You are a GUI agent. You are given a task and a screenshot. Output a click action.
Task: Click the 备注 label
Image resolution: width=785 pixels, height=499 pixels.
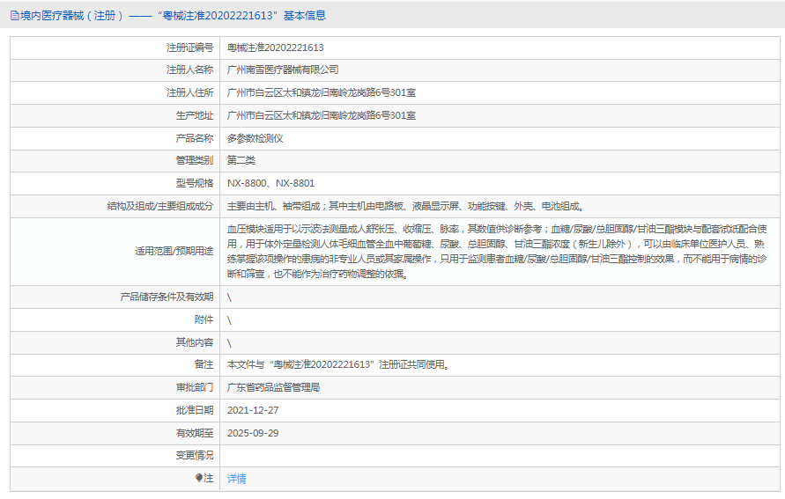pyautogui.click(x=204, y=365)
